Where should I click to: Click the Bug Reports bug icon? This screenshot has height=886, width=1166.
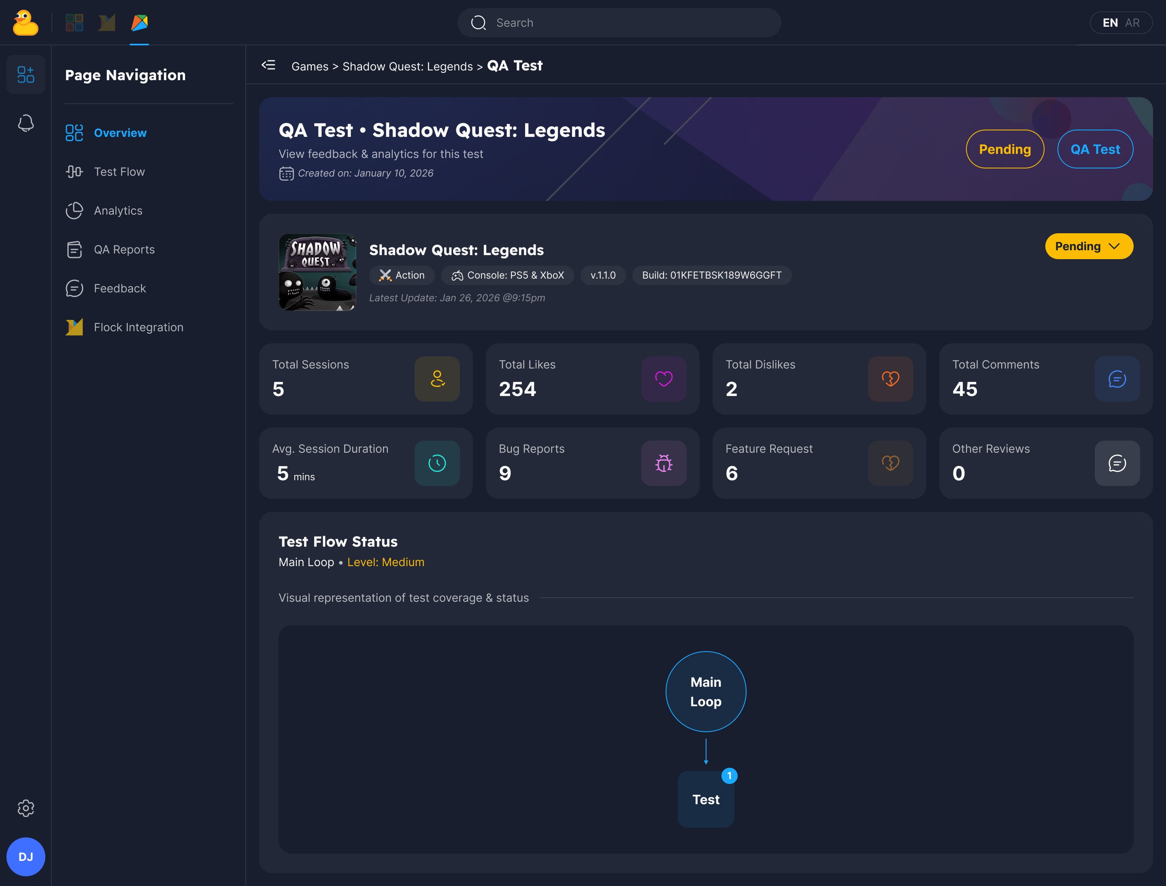tap(664, 463)
